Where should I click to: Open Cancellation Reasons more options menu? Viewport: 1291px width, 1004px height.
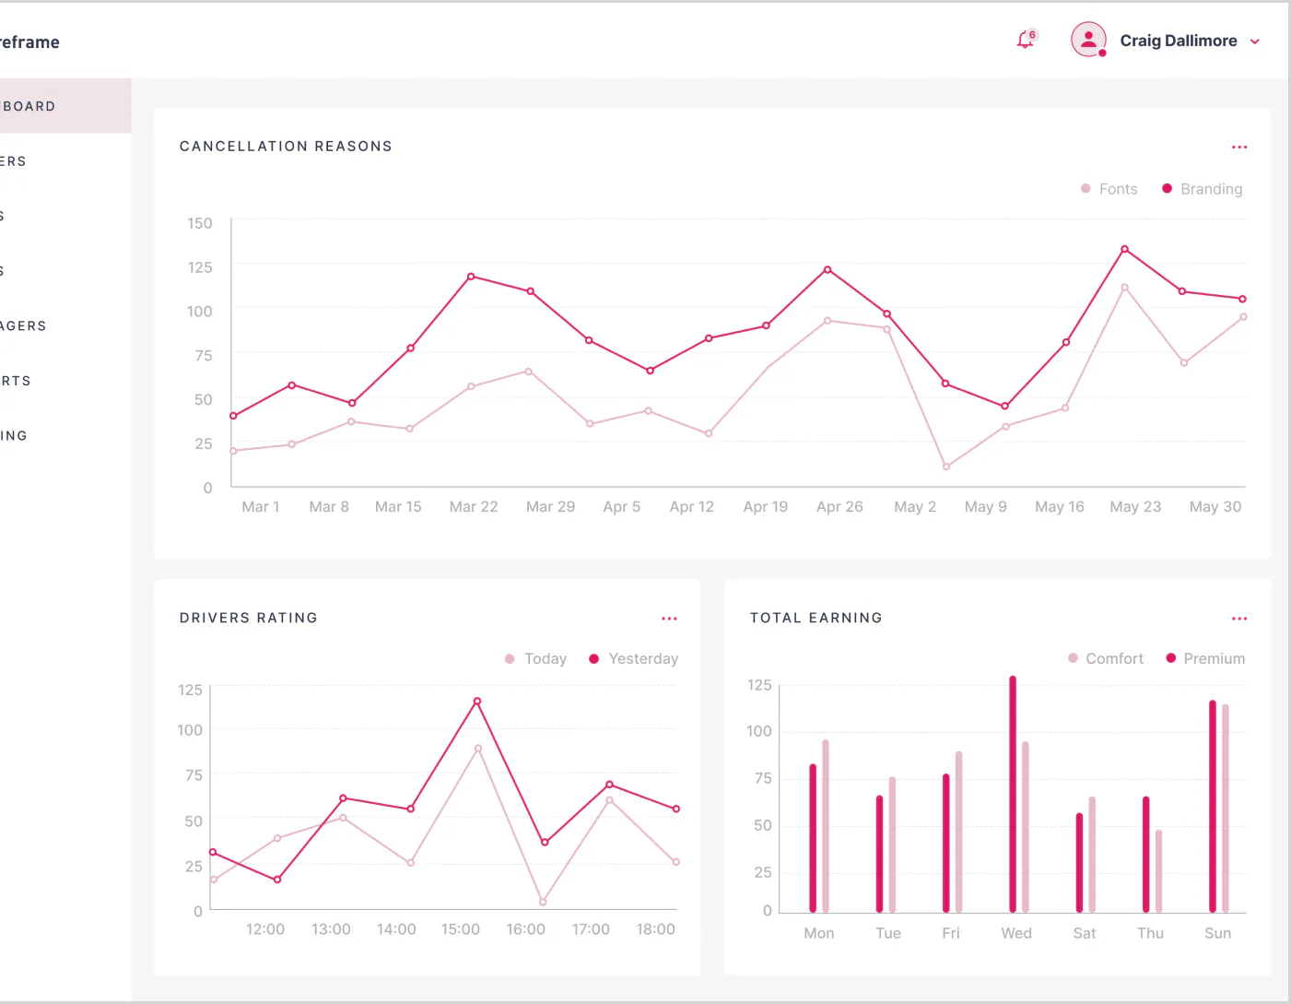pos(1239,148)
